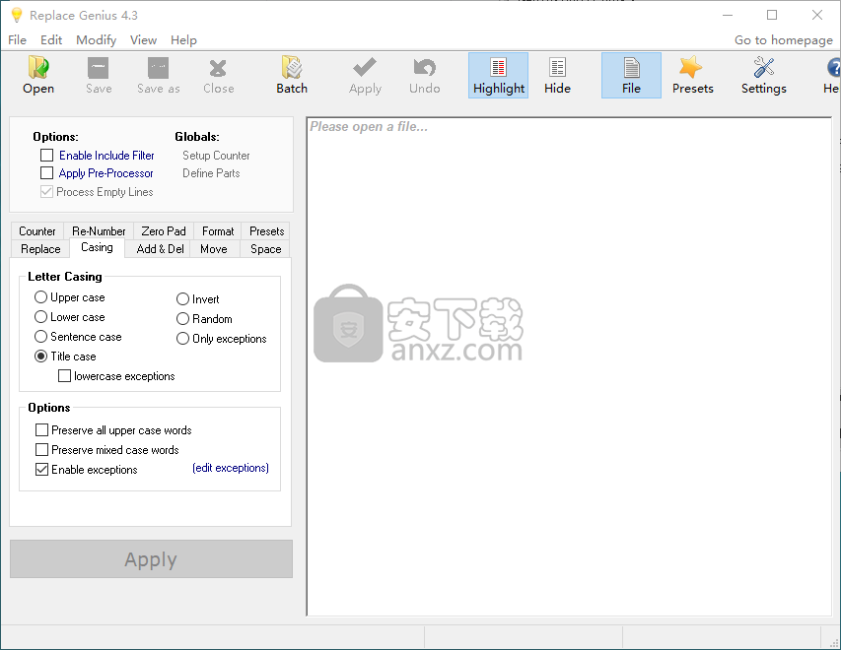The image size is (841, 650).
Task: Click the Hide toolbar icon
Action: tap(557, 76)
